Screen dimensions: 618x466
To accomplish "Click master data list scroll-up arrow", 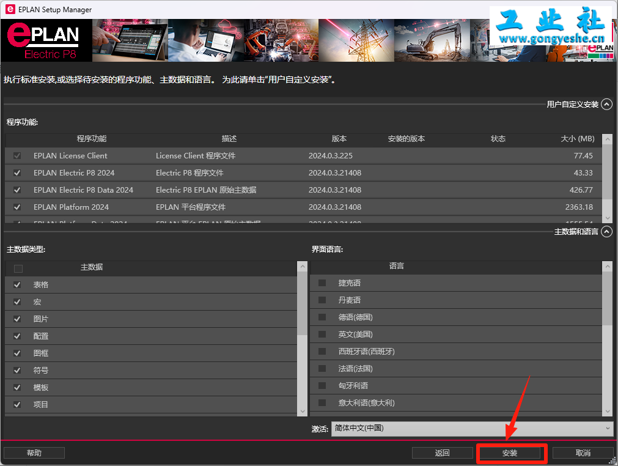I will [x=303, y=267].
